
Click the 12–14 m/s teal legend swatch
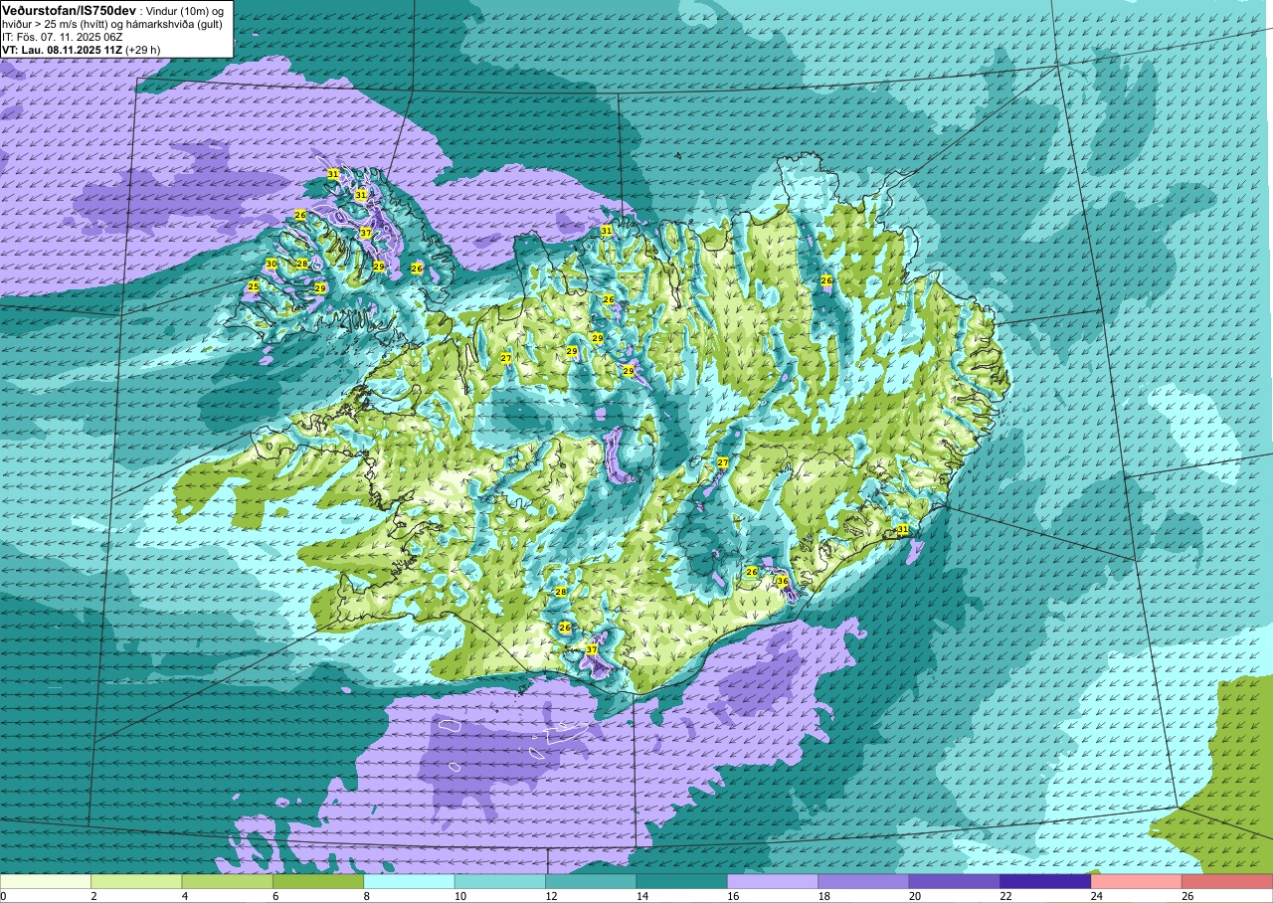591,881
